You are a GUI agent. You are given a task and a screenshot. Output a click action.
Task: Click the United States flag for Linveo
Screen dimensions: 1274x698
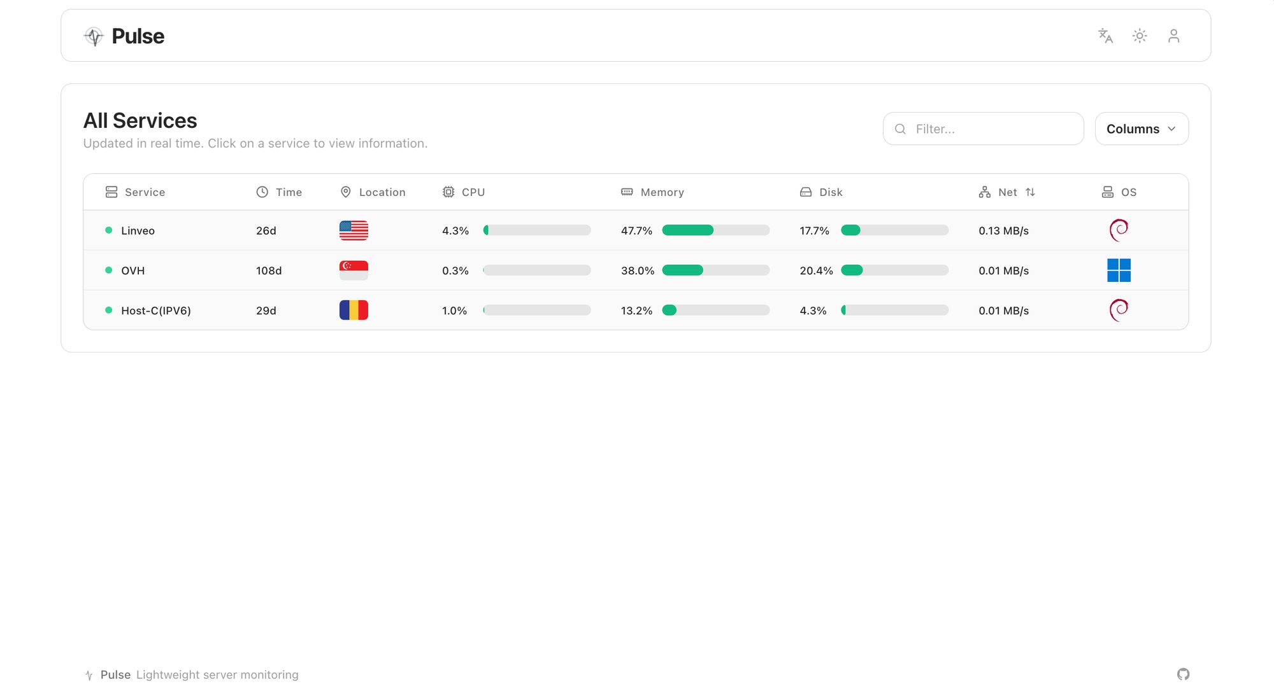point(354,230)
